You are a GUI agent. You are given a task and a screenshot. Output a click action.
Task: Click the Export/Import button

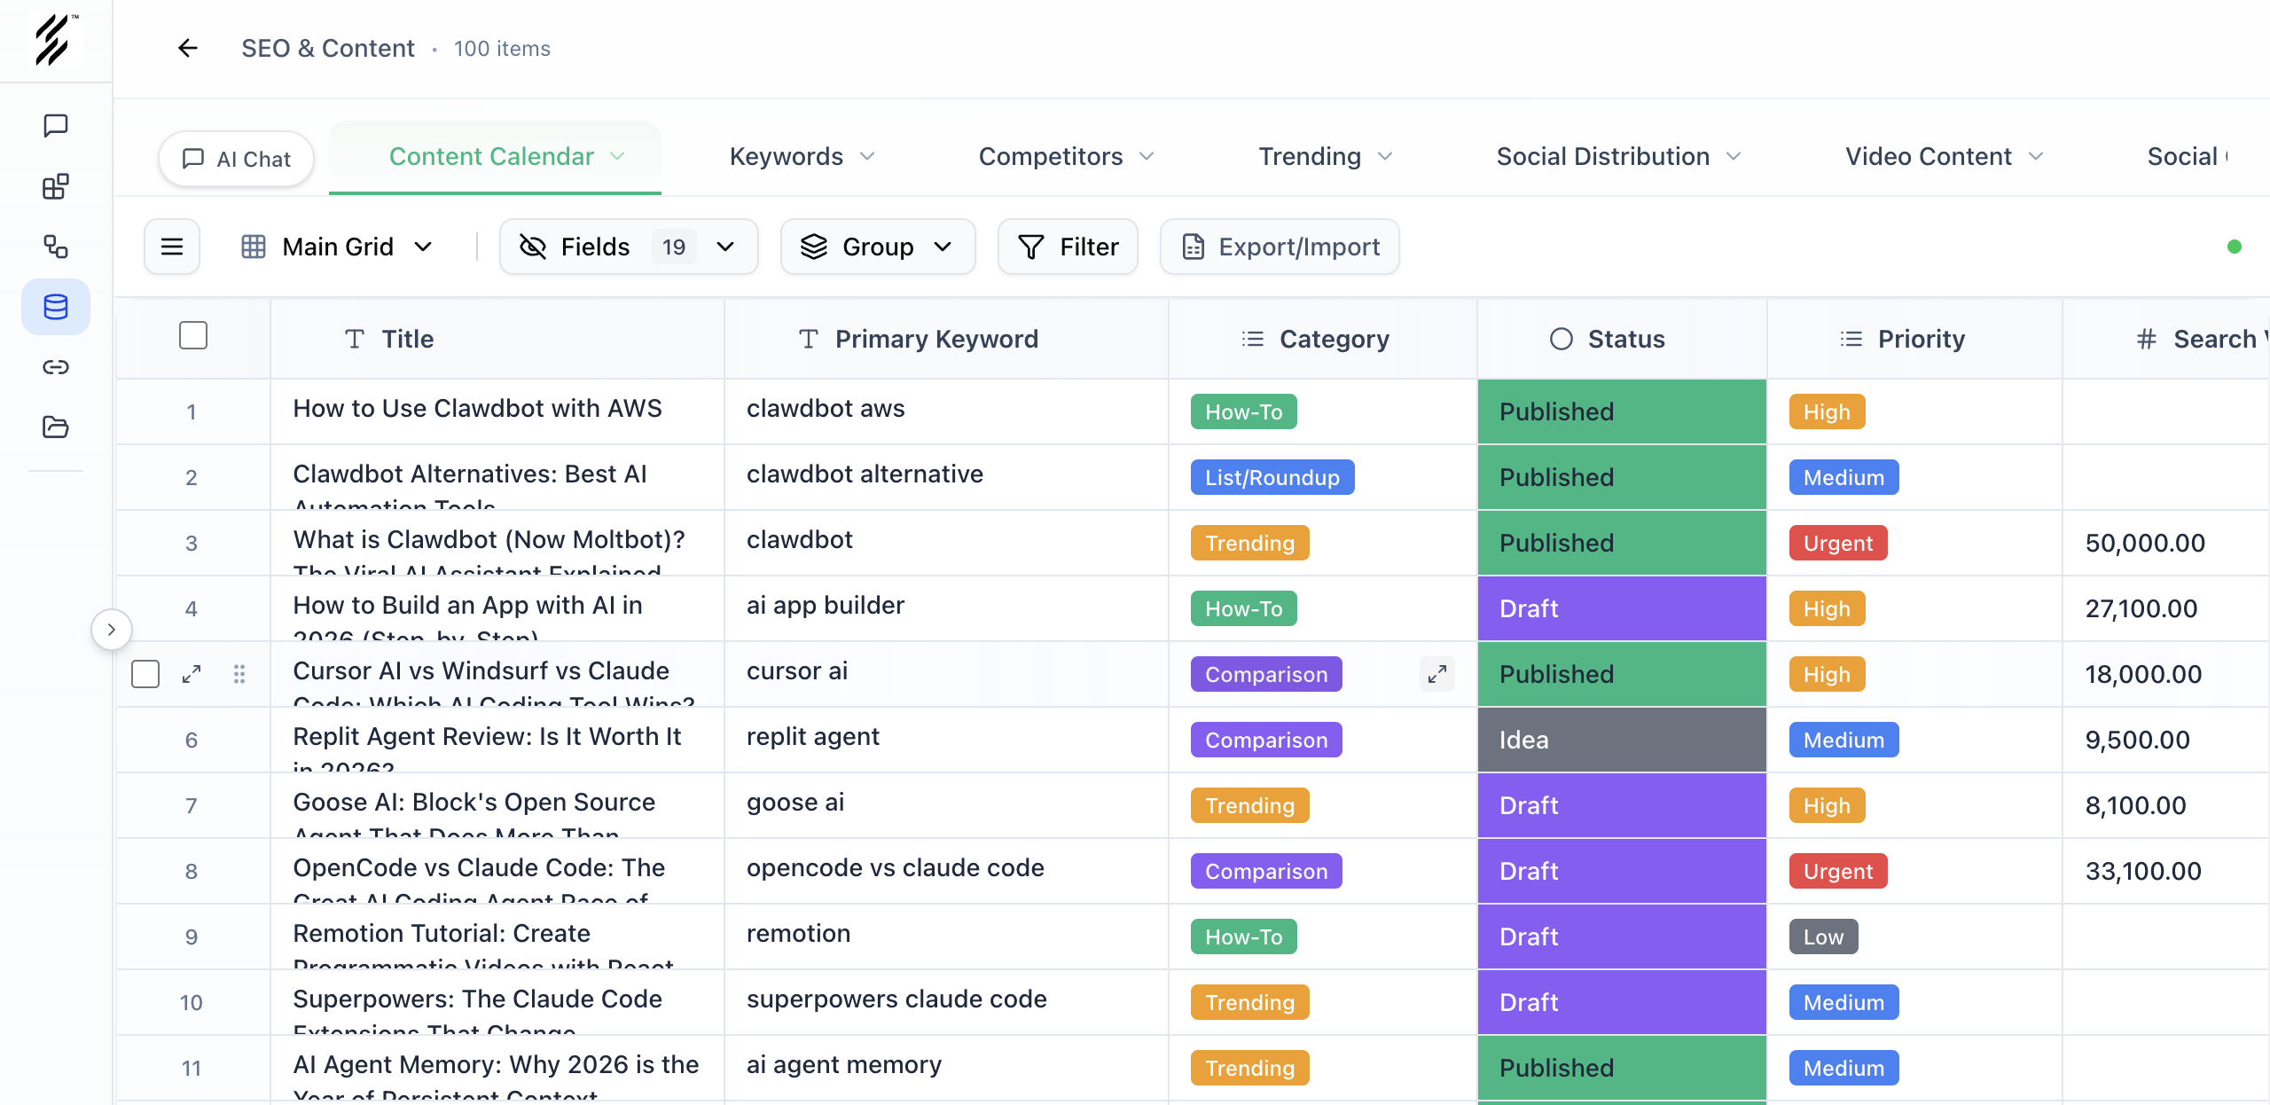tap(1280, 247)
